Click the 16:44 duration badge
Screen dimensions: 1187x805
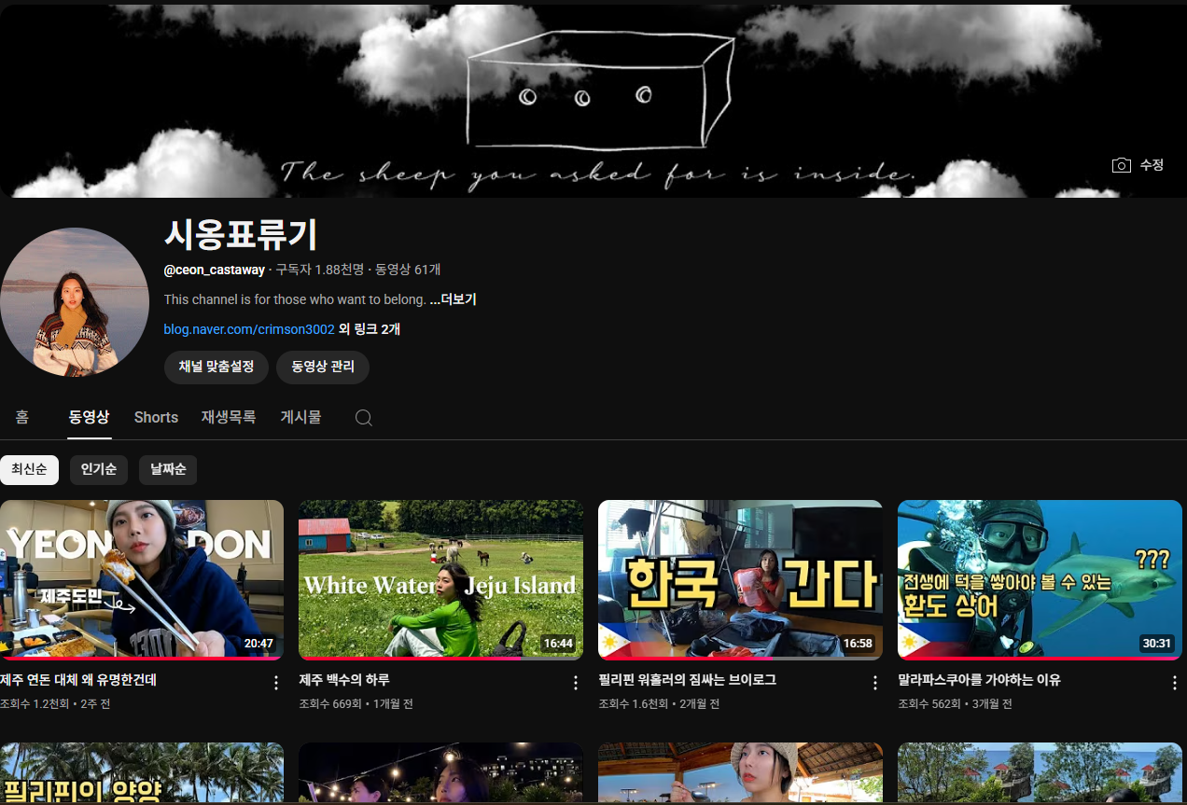558,644
